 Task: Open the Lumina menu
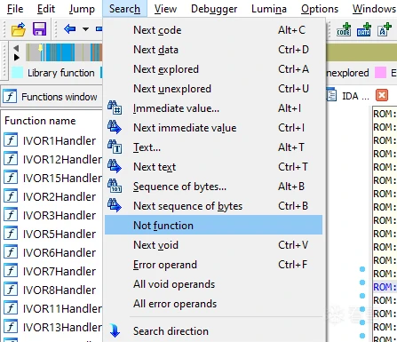tap(269, 9)
